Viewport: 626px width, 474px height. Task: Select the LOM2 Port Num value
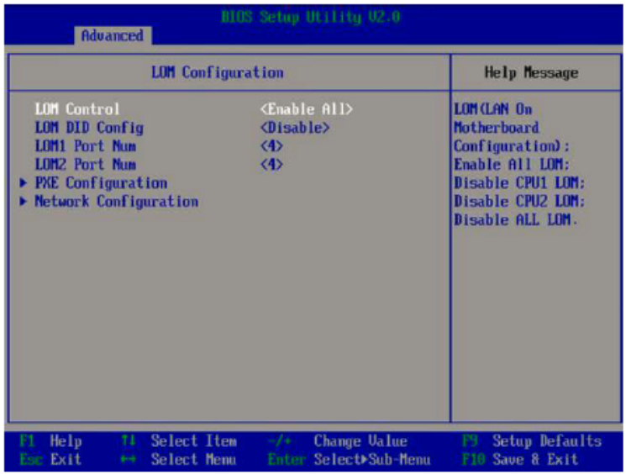point(271,165)
